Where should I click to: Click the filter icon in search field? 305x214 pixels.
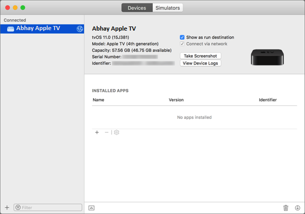[x=18, y=207]
